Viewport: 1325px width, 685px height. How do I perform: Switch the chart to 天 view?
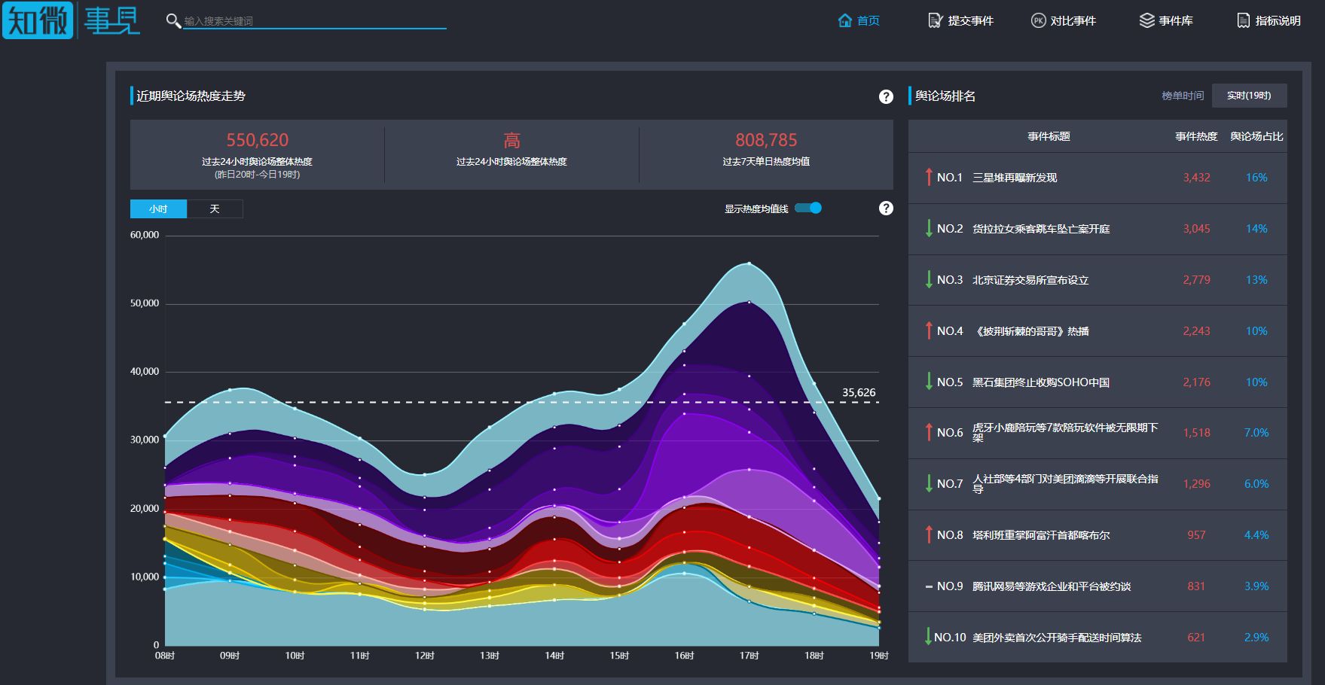pos(215,209)
